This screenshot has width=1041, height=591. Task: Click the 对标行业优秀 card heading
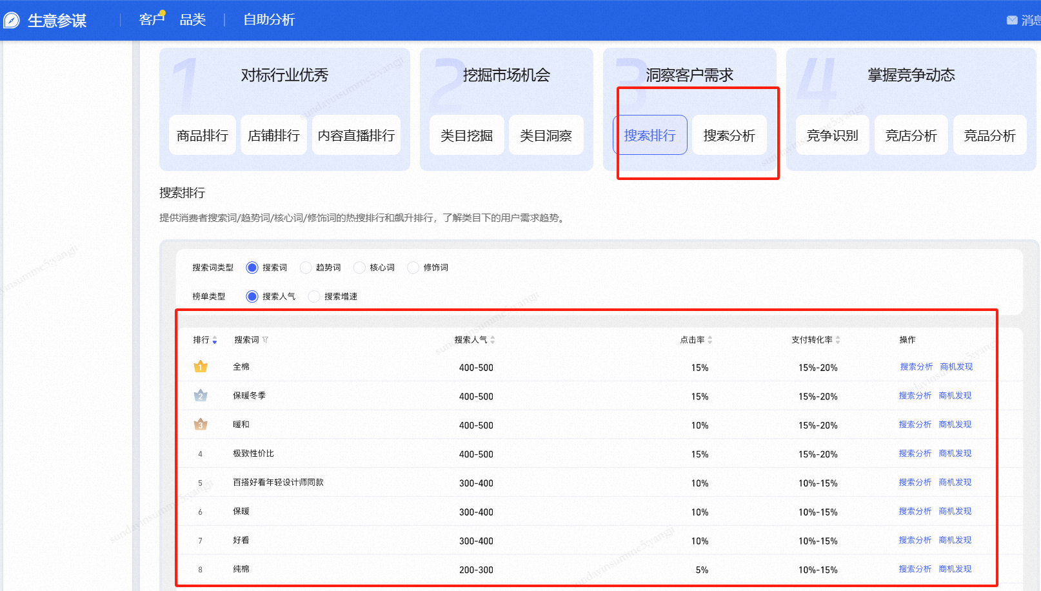tap(284, 75)
